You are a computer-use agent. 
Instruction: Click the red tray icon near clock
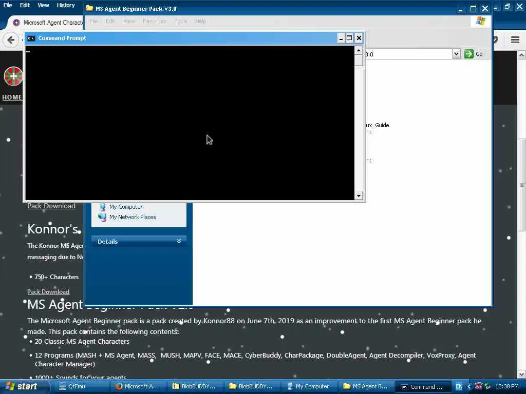tap(478, 386)
